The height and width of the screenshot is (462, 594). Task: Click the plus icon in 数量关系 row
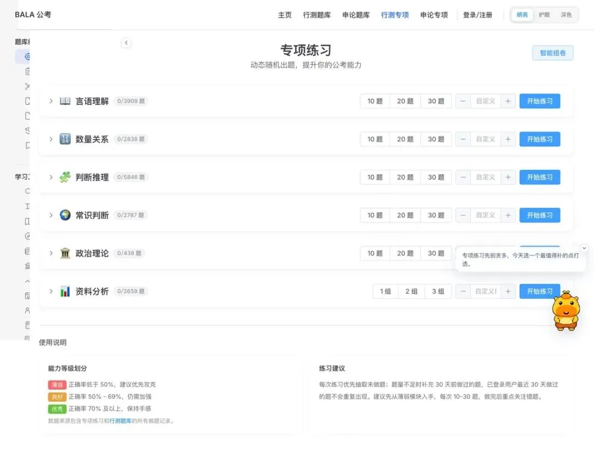click(x=508, y=139)
